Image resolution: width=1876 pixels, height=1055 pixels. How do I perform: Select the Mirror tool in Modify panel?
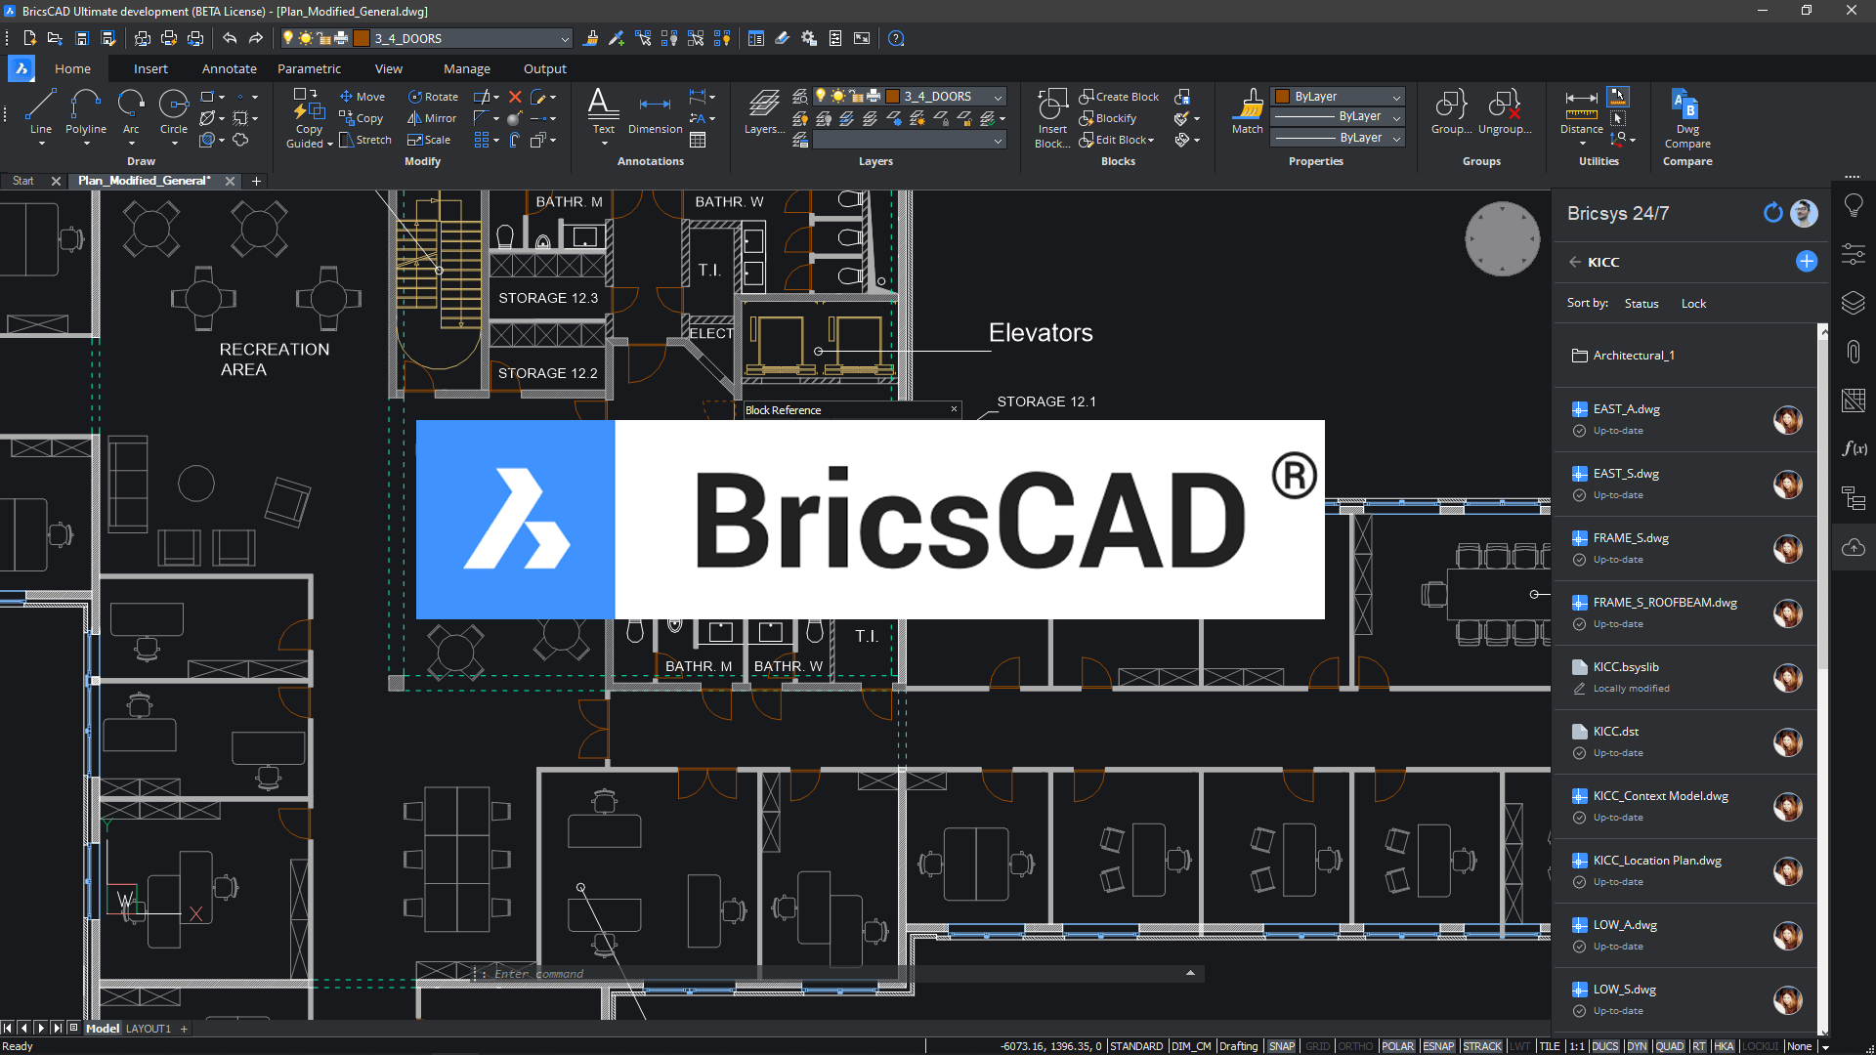click(x=431, y=117)
